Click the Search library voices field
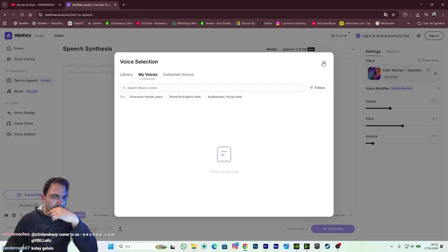Screen dimensions: 448x252 (212, 88)
